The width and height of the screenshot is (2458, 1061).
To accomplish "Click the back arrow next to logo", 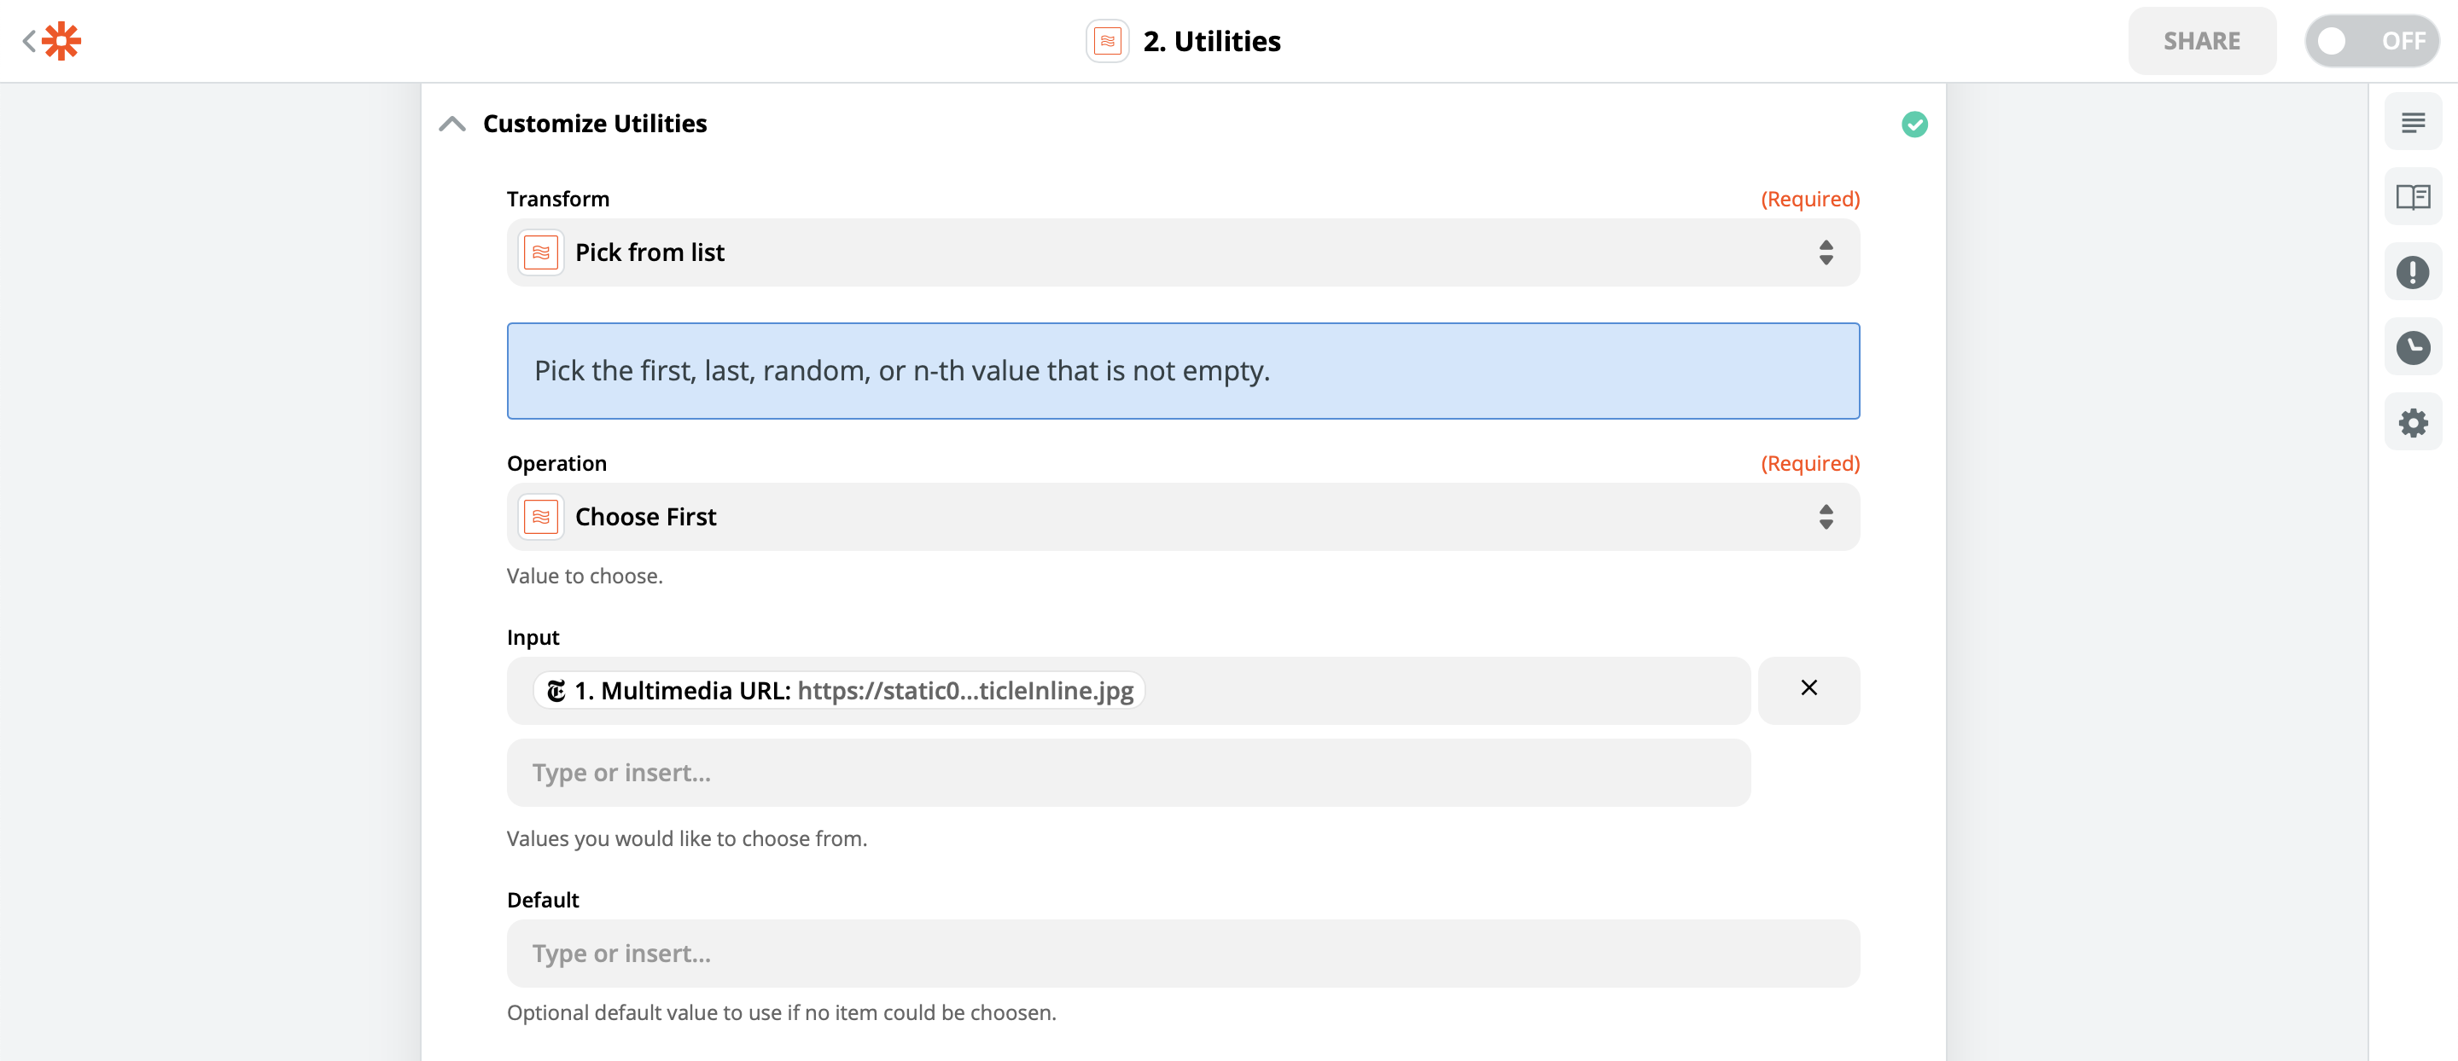I will click(x=27, y=41).
